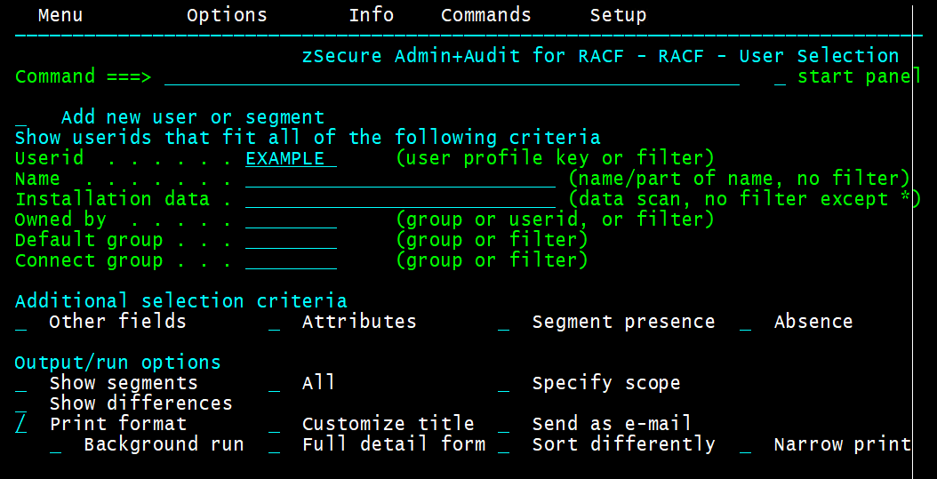This screenshot has height=479, width=937.
Task: Open the Setup menu
Action: coord(618,15)
